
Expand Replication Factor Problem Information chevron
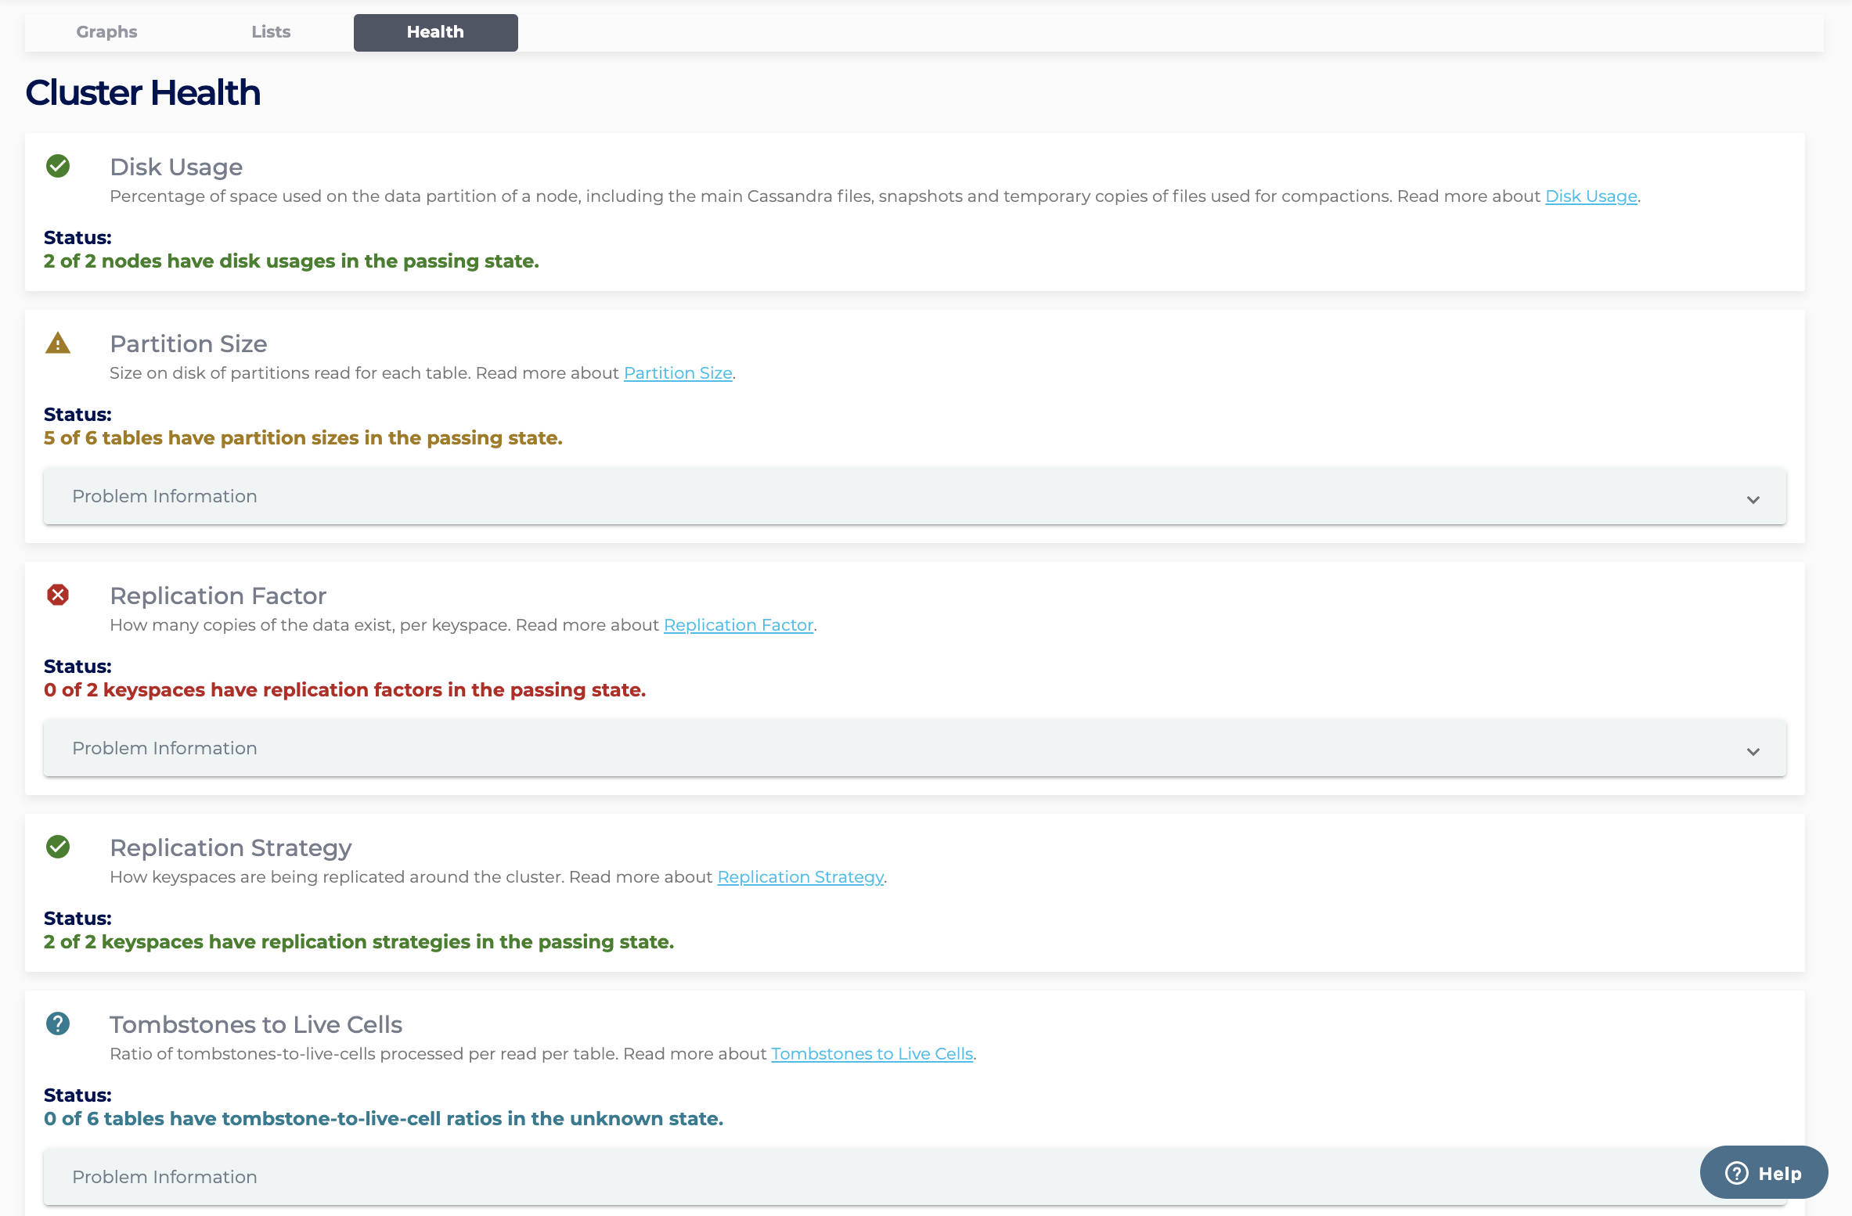(1753, 751)
